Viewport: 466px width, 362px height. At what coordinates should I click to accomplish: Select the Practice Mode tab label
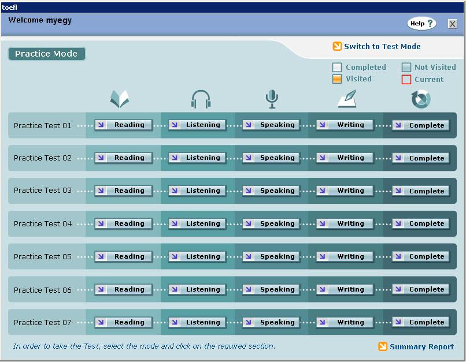tap(46, 54)
